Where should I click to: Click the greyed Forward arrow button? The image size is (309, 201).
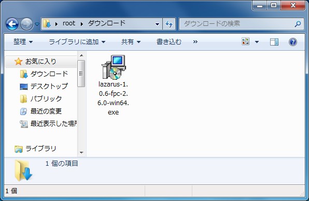coord(27,24)
